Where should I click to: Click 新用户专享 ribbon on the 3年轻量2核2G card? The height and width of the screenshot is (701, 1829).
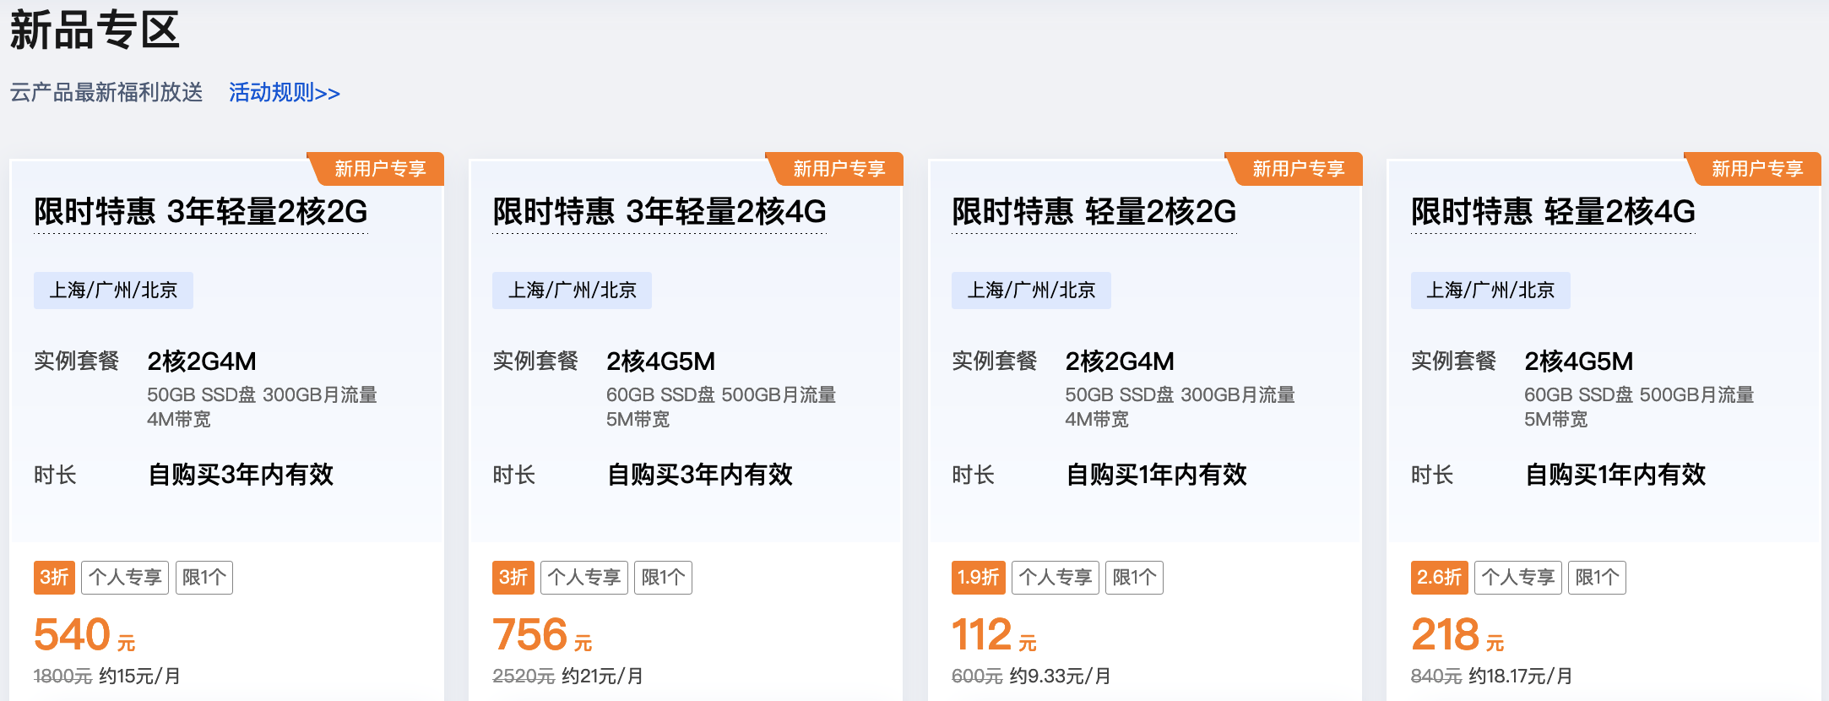point(380,169)
